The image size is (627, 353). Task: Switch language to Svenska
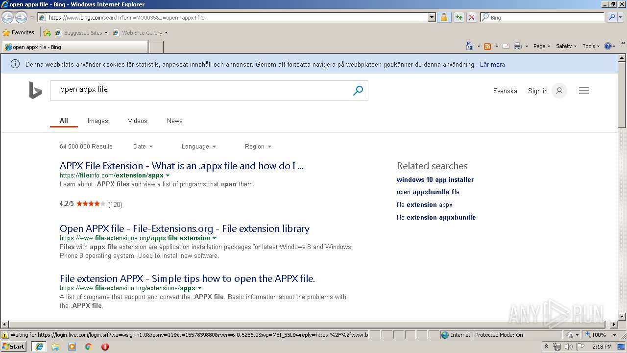(x=505, y=91)
